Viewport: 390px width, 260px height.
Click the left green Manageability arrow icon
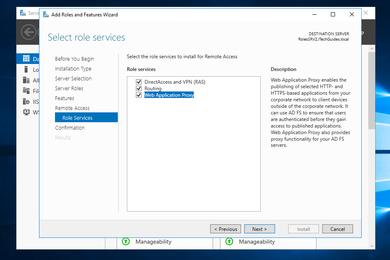click(x=126, y=242)
